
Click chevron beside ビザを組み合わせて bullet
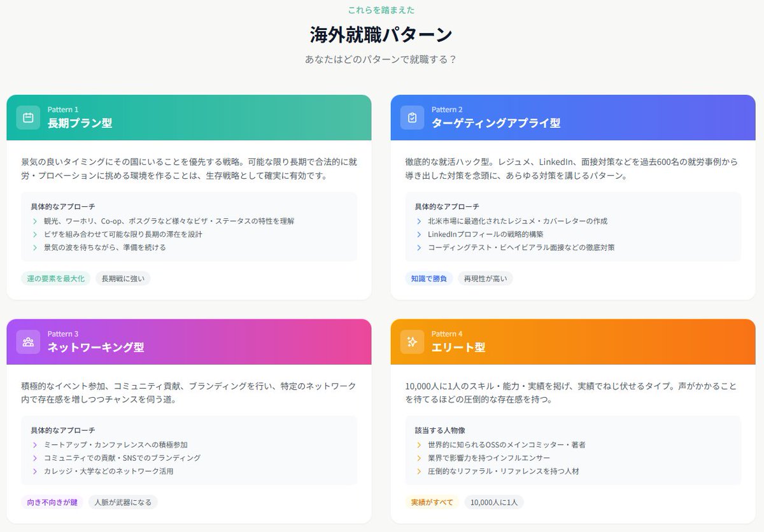click(x=35, y=234)
